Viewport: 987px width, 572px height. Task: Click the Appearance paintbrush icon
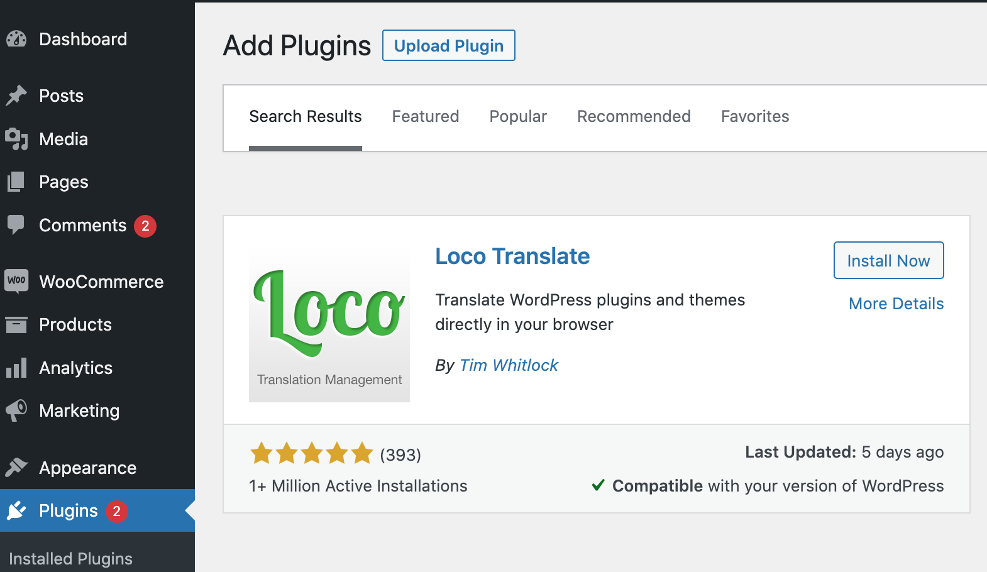pos(16,468)
